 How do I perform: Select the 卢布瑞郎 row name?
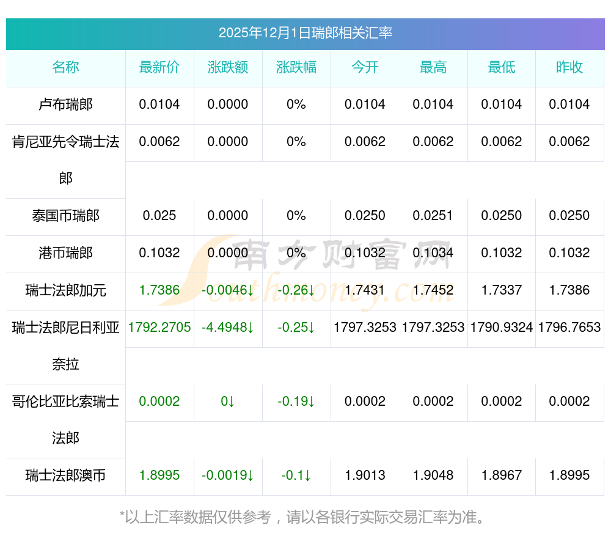[65, 105]
